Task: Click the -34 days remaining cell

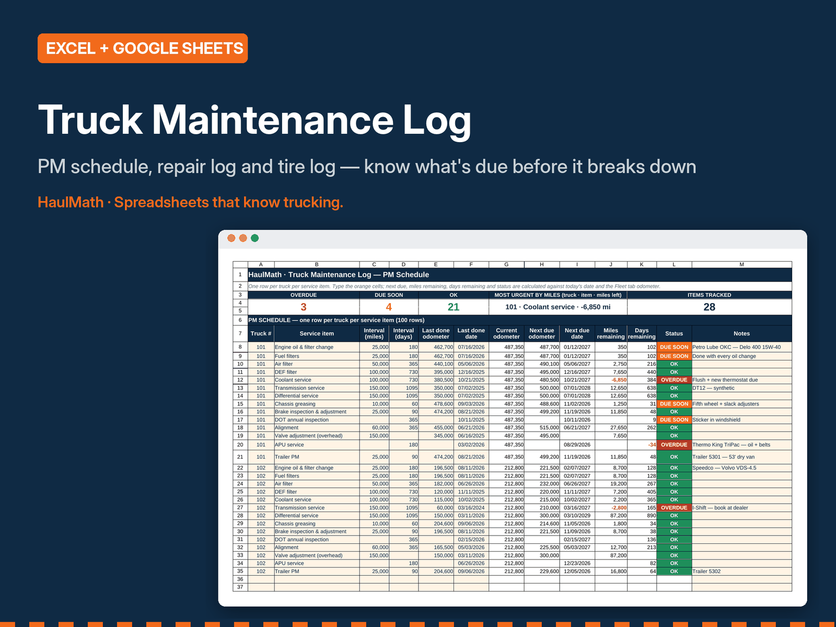Action: point(642,445)
